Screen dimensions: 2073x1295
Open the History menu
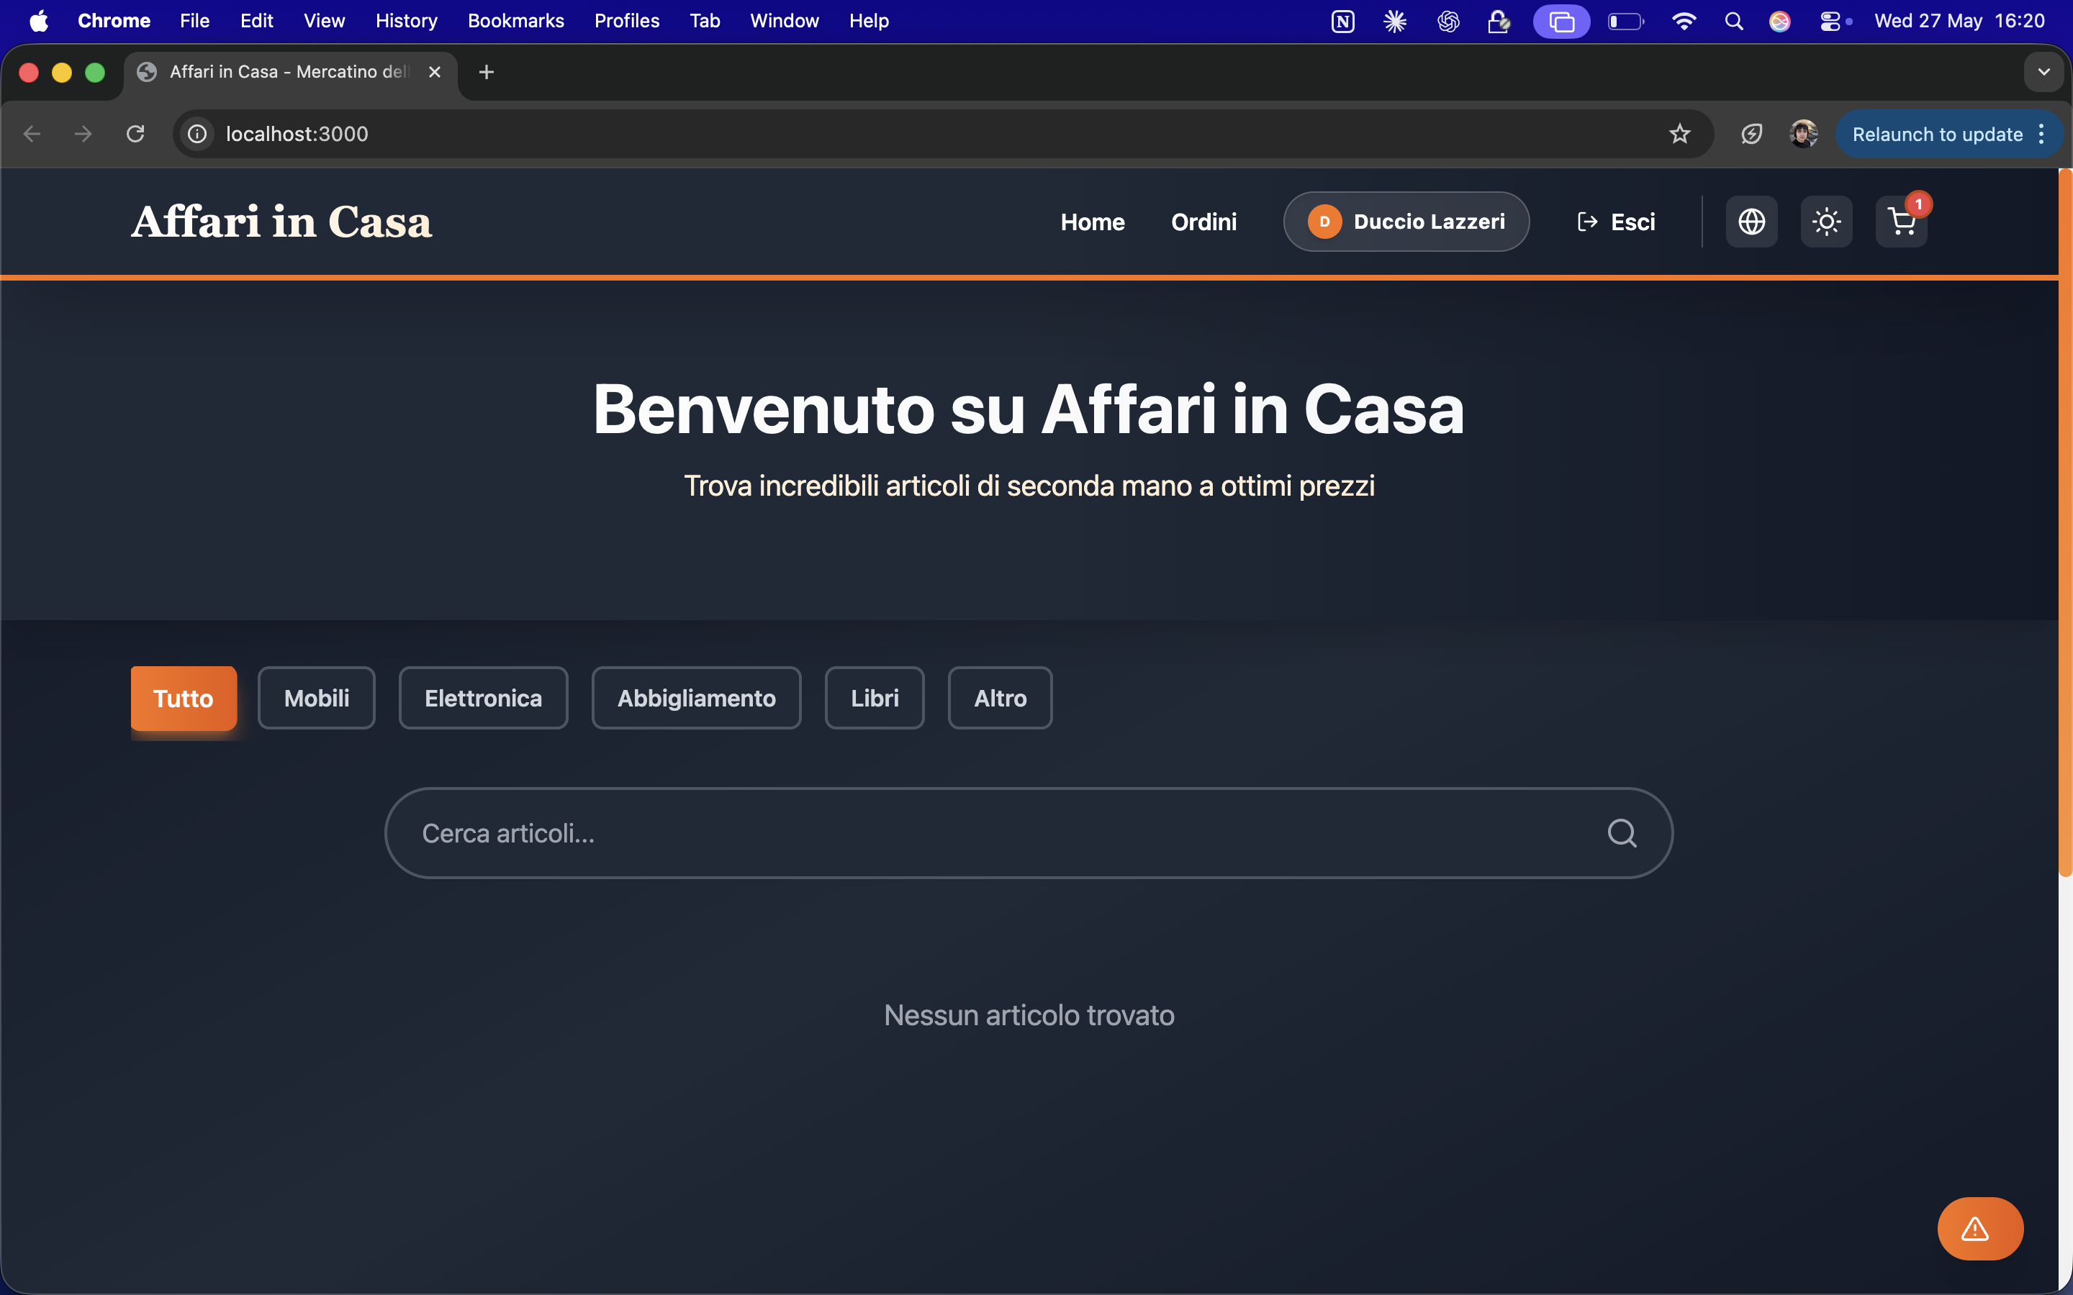coord(406,21)
